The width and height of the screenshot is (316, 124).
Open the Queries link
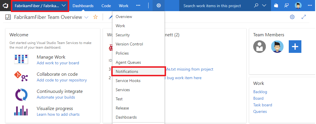click(260, 111)
